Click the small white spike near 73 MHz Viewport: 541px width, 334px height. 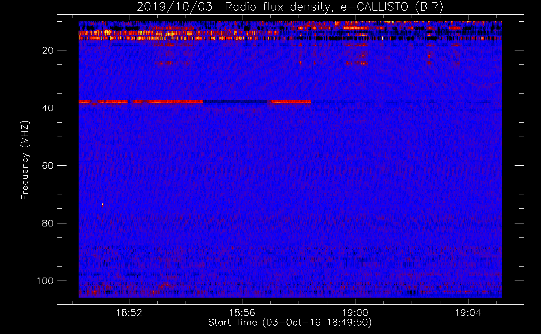(102, 204)
